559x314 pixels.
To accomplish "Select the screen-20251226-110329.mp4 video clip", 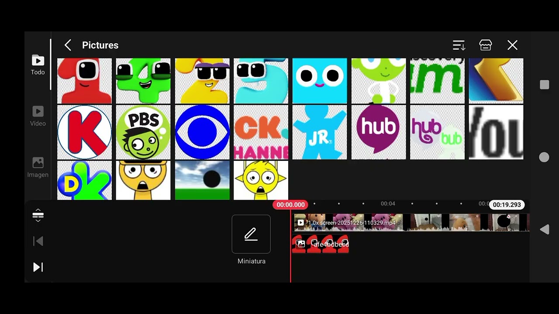I will click(411, 222).
